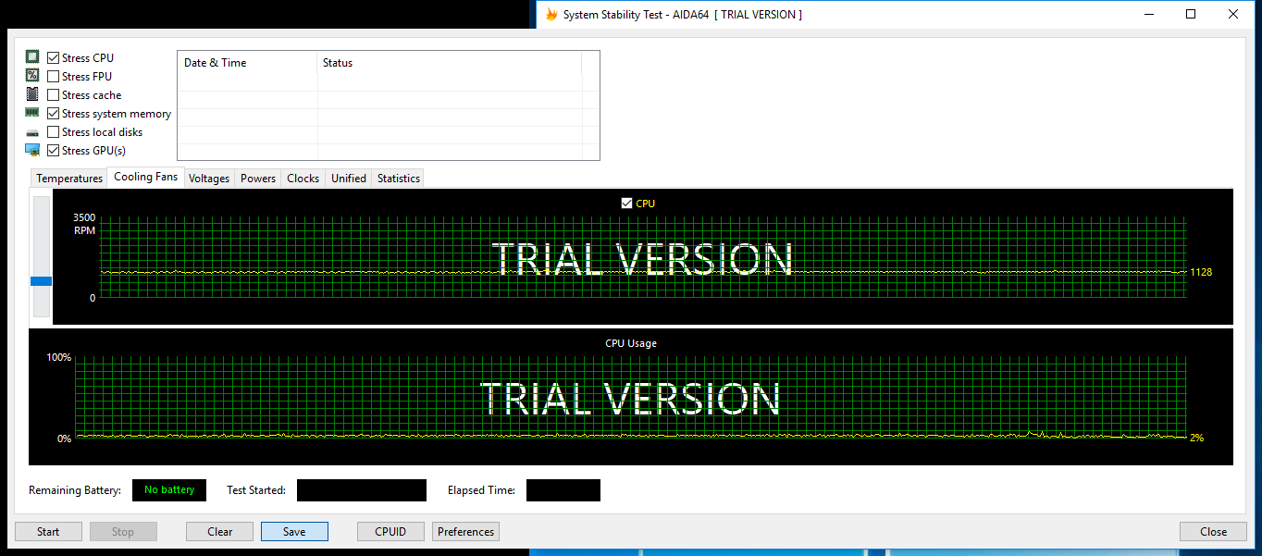Screen dimensions: 1262x556
Task: Click the Clear button
Action: (220, 531)
